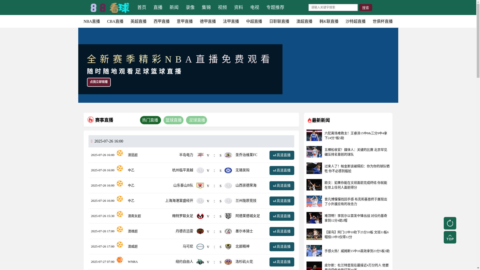Click the football icon in 澳威超 row
Image resolution: width=480 pixels, height=270 pixels.
pyautogui.click(x=120, y=244)
